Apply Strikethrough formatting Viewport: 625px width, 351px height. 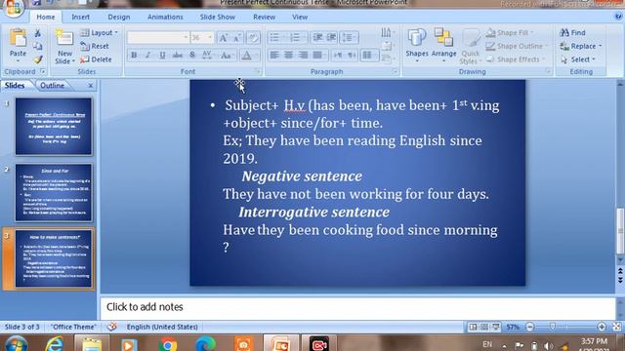click(x=178, y=56)
